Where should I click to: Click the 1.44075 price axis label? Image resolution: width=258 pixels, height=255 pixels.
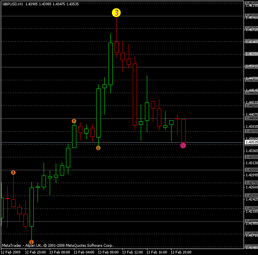252,114
